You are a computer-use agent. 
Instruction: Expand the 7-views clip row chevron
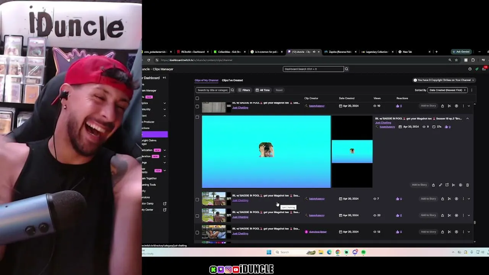[469, 199]
